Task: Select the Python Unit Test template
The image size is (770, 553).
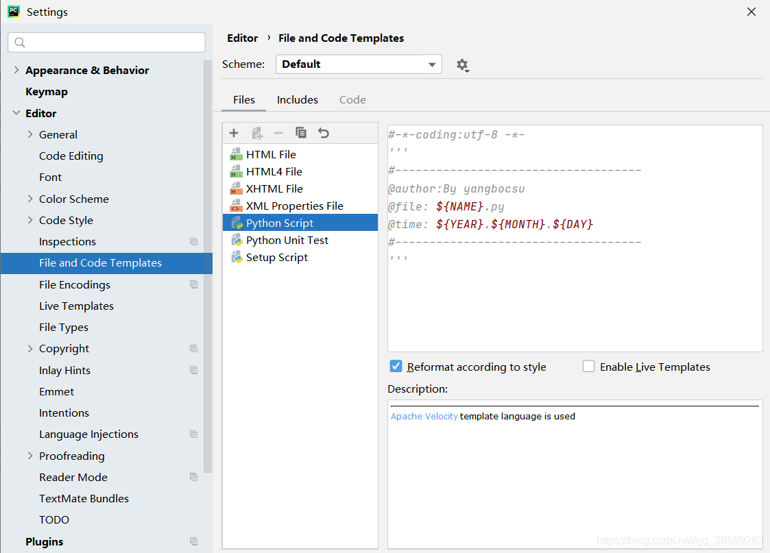Action: coord(286,240)
